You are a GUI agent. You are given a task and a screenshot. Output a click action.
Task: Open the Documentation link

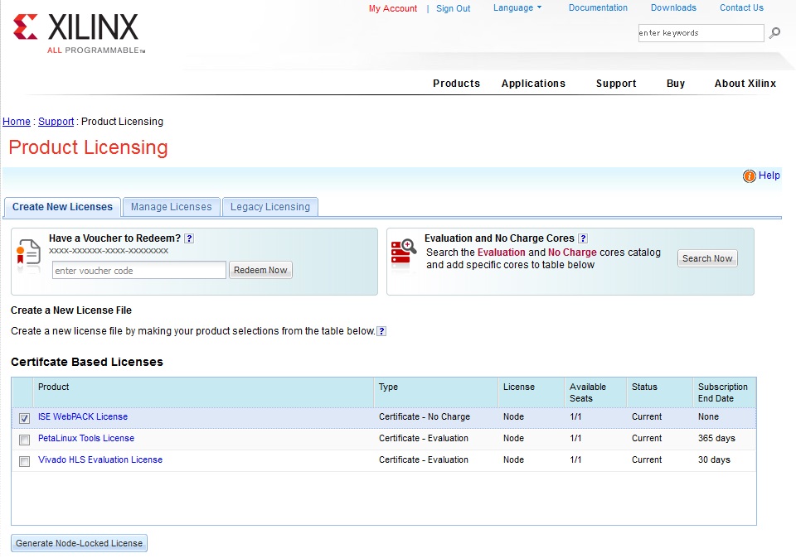pos(598,7)
